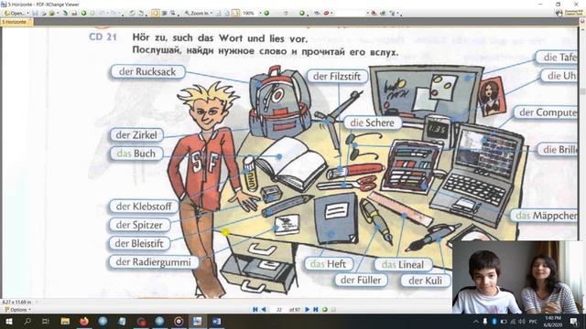
Task: Go to the next page arrow
Action: (x=308, y=309)
